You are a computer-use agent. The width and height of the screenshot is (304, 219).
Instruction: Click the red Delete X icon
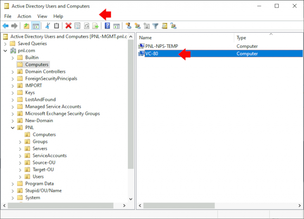click(69, 26)
